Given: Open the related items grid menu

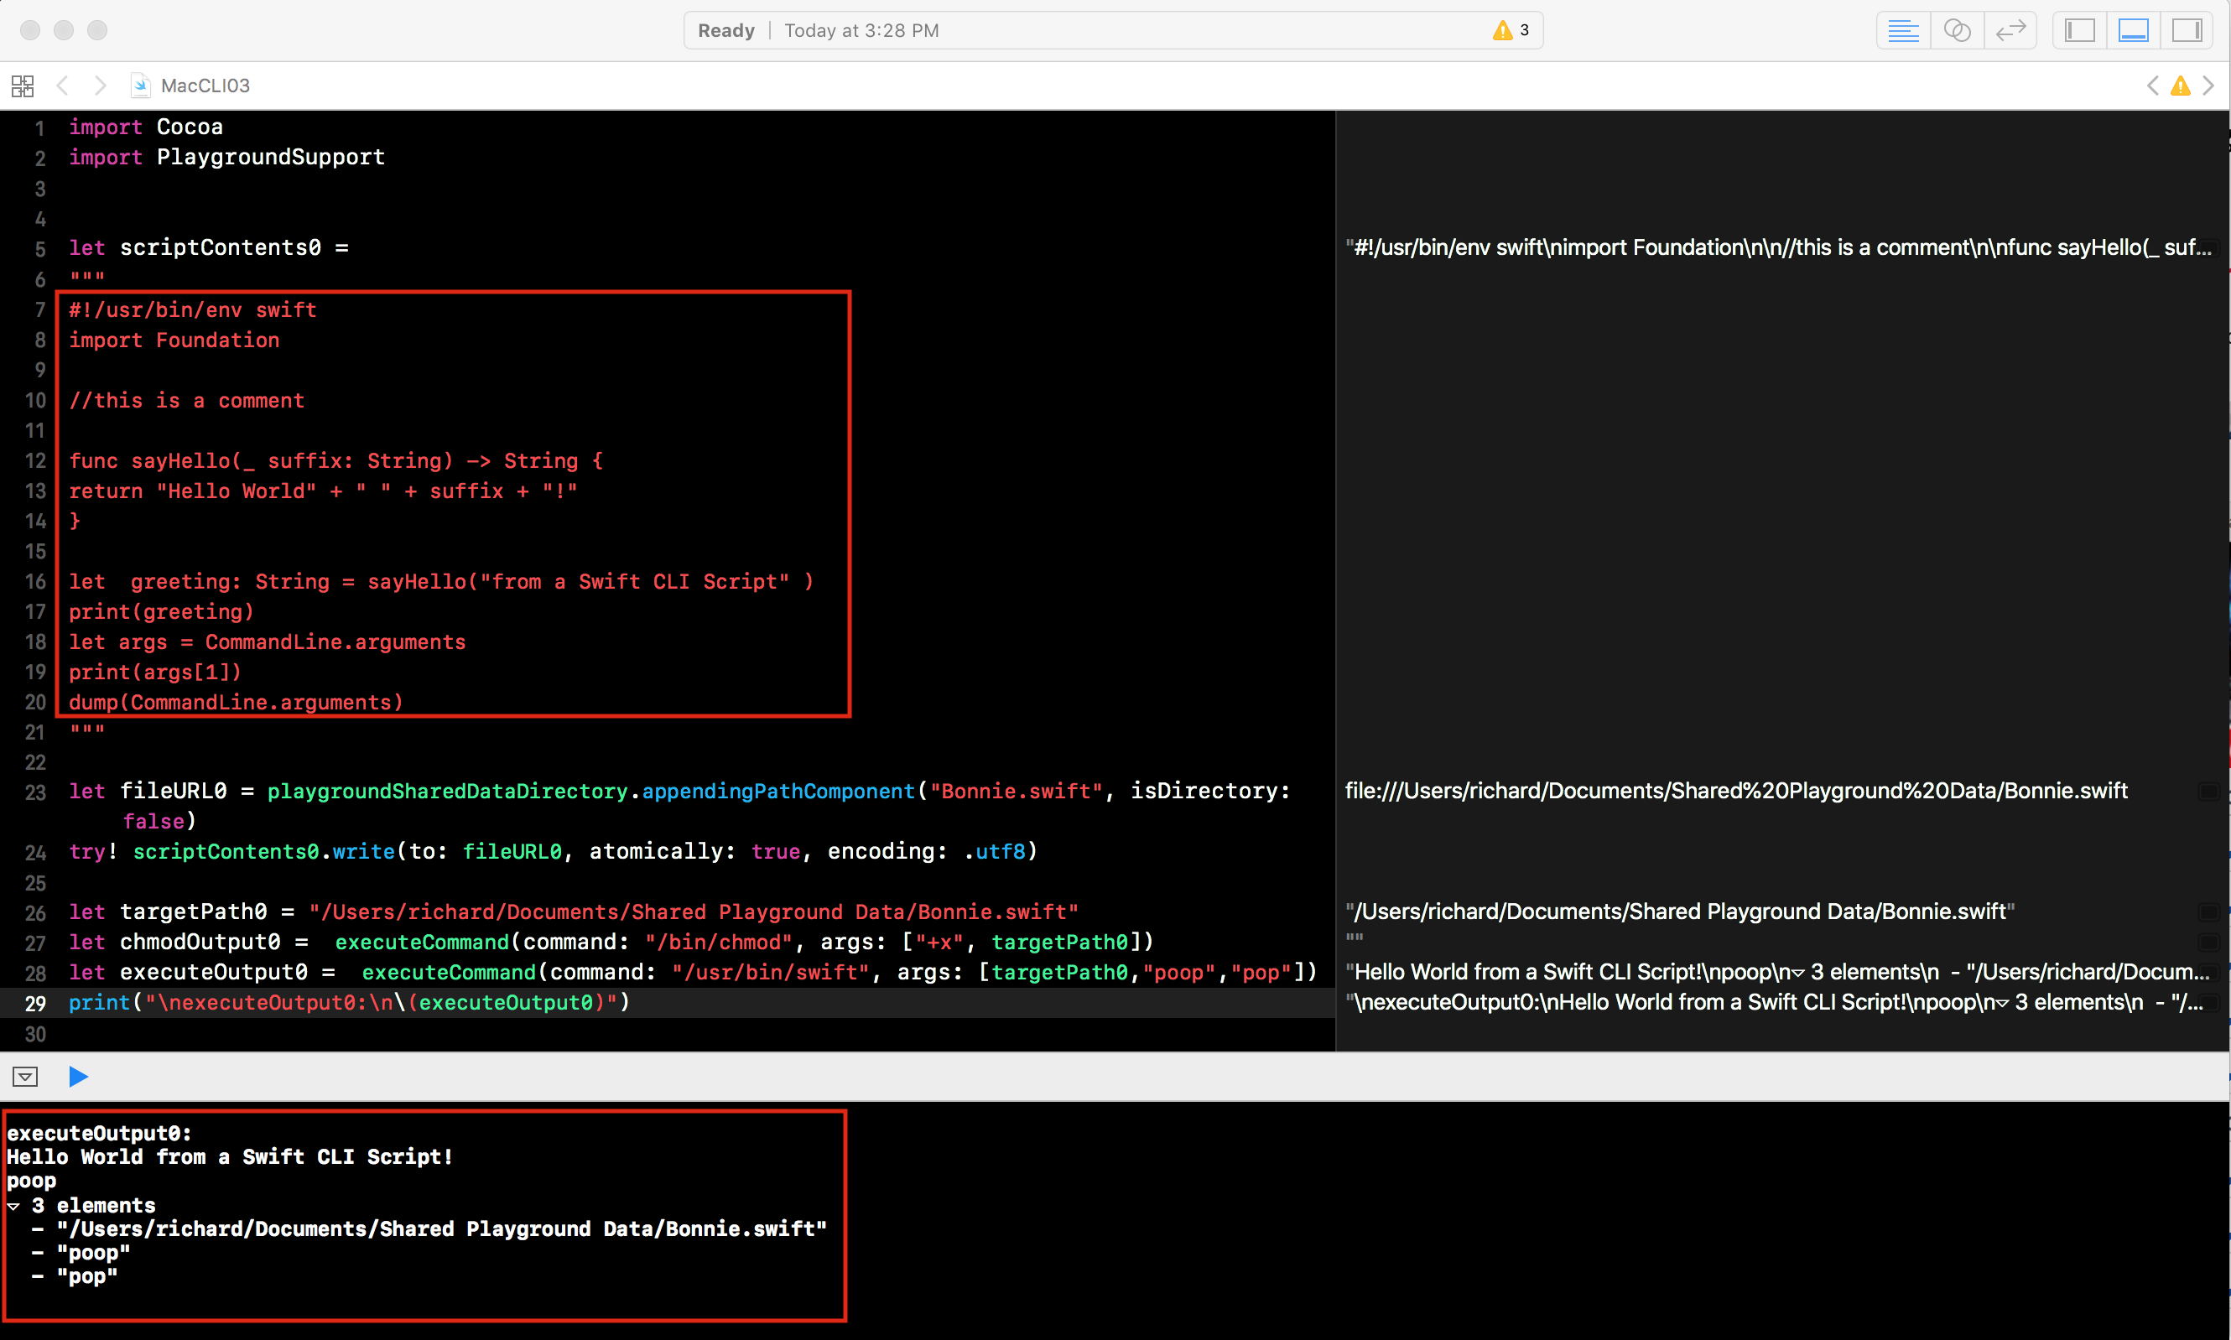Looking at the screenshot, I should pyautogui.click(x=23, y=86).
